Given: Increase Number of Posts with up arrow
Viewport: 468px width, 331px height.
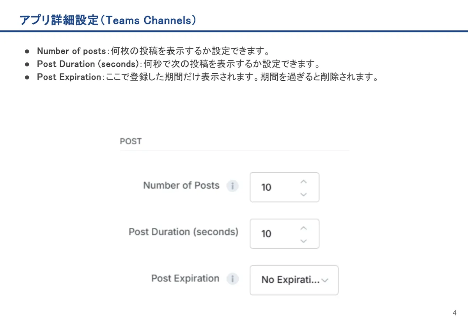Looking at the screenshot, I should 304,182.
